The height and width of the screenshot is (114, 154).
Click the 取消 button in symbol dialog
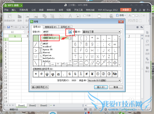pos(116,87)
